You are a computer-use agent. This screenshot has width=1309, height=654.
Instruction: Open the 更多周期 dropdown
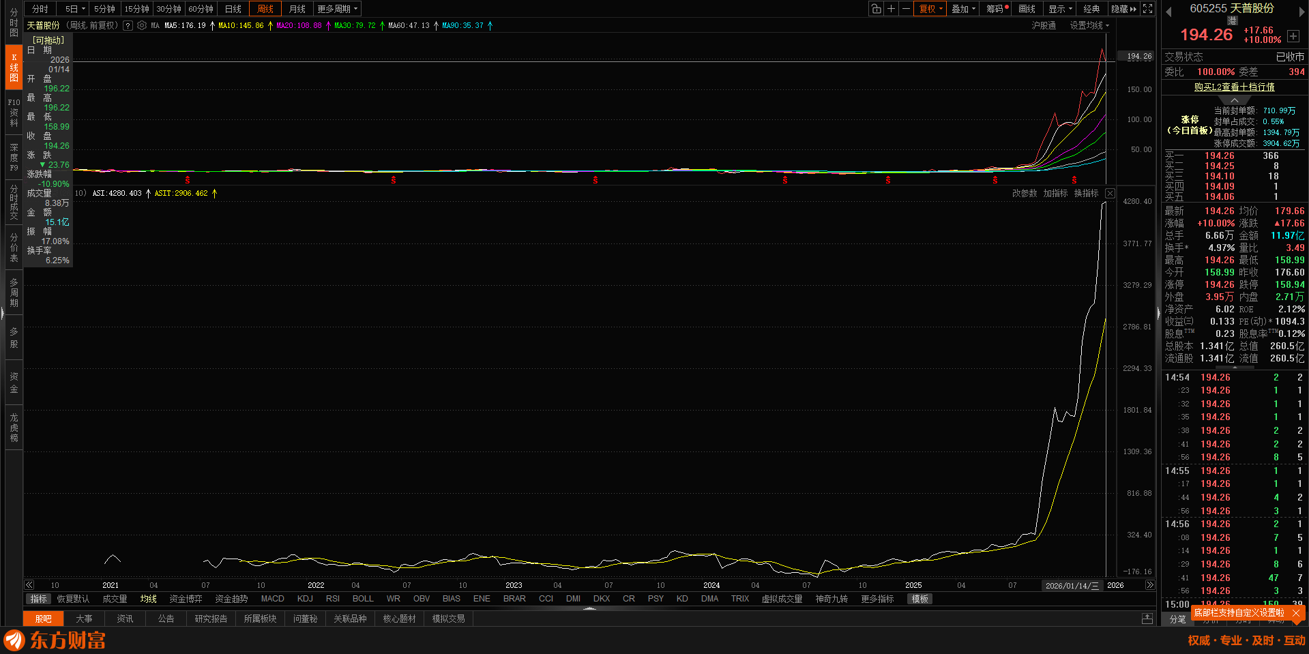click(337, 9)
